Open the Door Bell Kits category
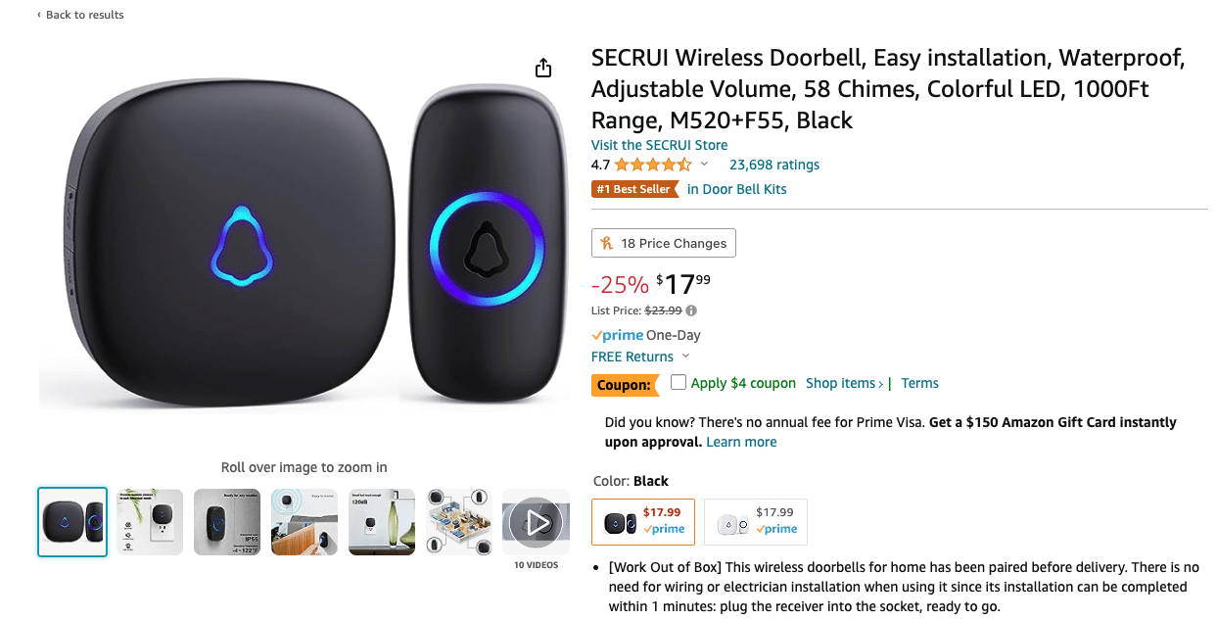Image resolution: width=1217 pixels, height=620 pixels. pyautogui.click(x=736, y=189)
